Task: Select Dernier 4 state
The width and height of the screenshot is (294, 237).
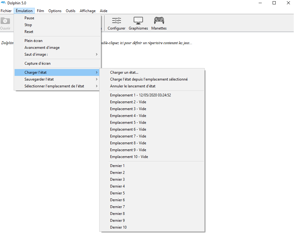Action: pyautogui.click(x=152, y=186)
